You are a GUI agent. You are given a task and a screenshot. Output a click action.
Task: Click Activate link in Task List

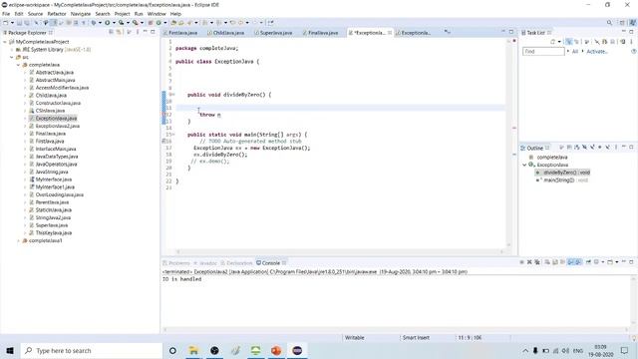[x=597, y=52]
